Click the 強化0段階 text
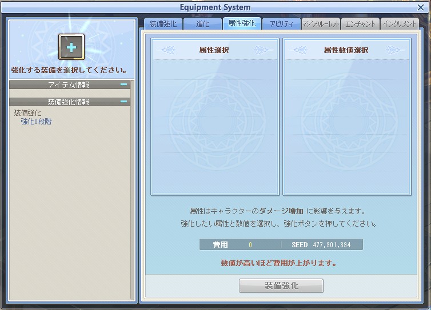Image resolution: width=431 pixels, height=310 pixels. point(36,122)
